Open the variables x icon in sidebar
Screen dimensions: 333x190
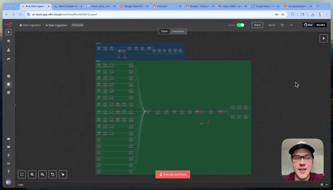point(8,155)
